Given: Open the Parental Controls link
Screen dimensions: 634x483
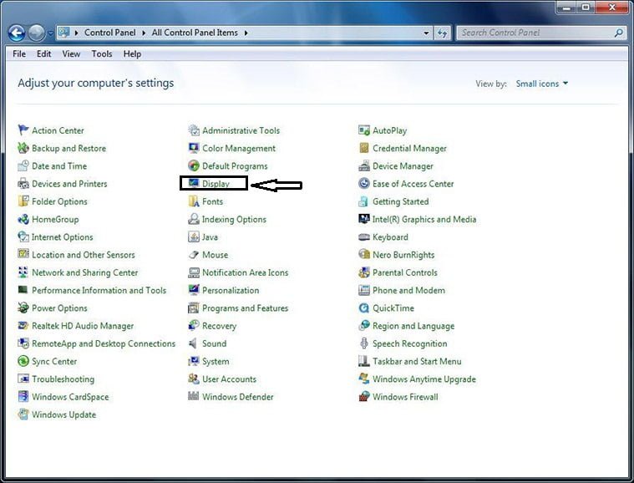Looking at the screenshot, I should pos(405,272).
